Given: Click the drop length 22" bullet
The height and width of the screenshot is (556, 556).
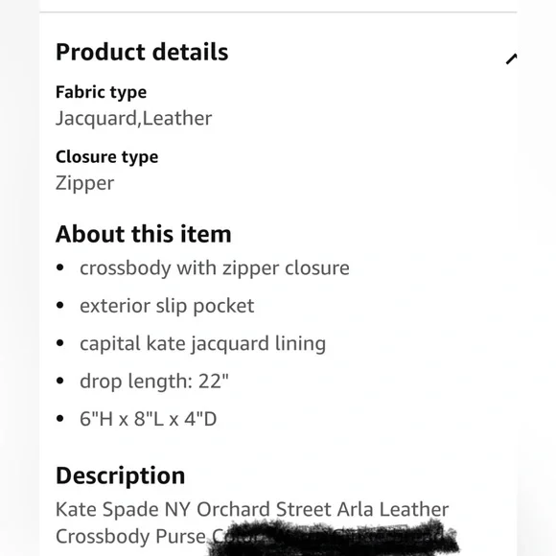Looking at the screenshot, I should pyautogui.click(x=154, y=382).
